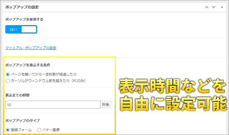The height and width of the screenshot is (135, 229).
Task: Click the 秒後 suffix next to input
Action: click(106, 105)
